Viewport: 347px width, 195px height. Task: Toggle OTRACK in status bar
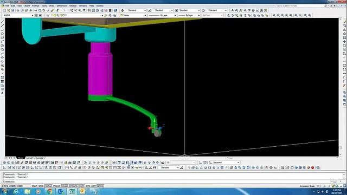74,186
